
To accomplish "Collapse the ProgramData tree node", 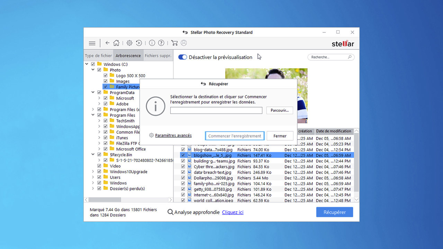I will 93,92.
